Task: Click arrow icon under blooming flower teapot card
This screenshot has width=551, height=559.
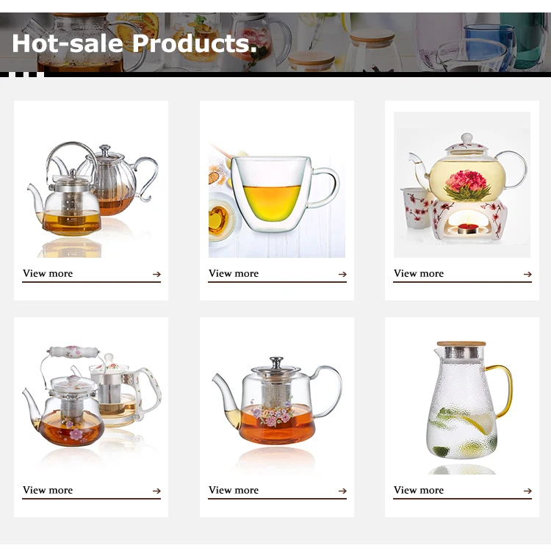Action: point(527,274)
